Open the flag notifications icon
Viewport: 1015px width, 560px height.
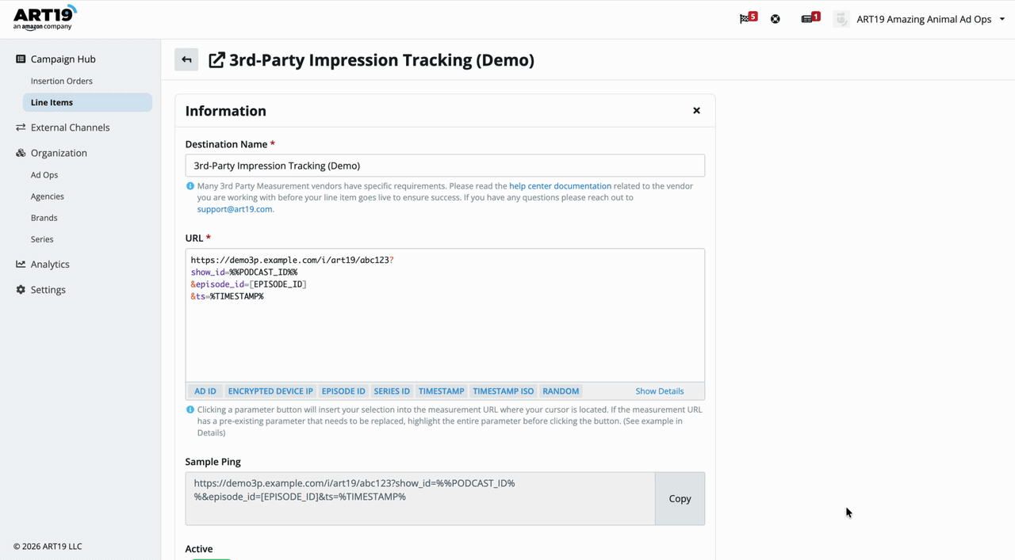748,18
